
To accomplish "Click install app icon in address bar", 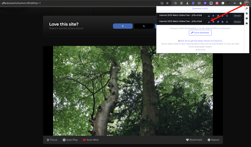I will coord(162,3).
